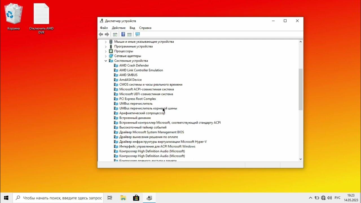361x203 pixels.
Task: Select Драйвер вынесения решения по оплате
Action: tap(148, 137)
